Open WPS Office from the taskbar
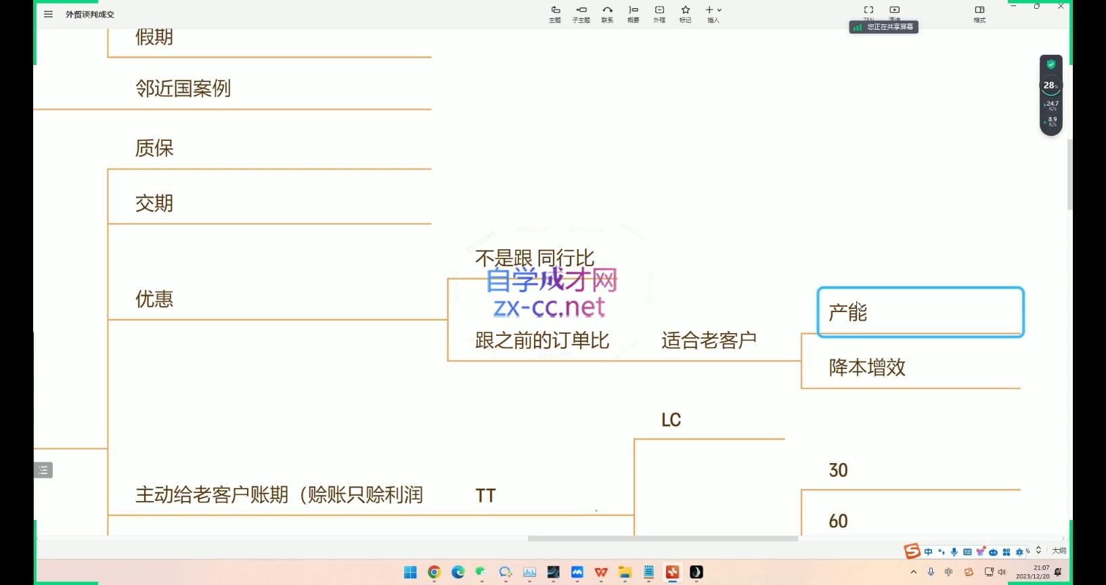 coord(600,572)
